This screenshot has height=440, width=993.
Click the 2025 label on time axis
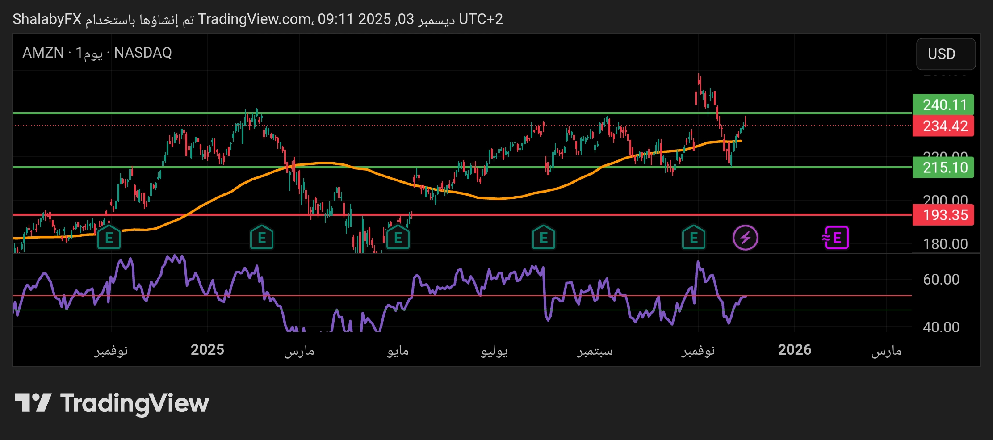point(207,350)
